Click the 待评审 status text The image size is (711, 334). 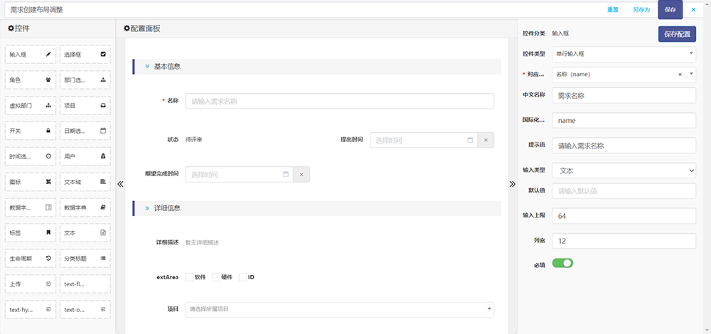tap(194, 139)
